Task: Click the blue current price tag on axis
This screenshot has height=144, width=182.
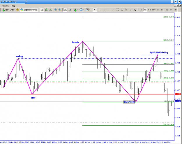Action: click(178, 101)
